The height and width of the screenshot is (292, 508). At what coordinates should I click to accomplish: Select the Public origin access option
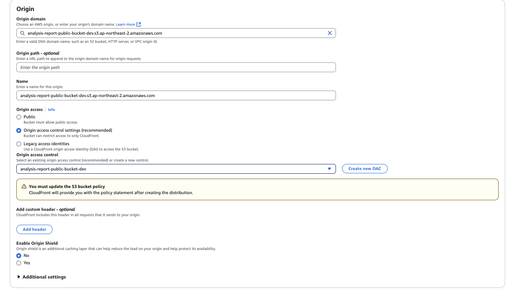(x=19, y=117)
